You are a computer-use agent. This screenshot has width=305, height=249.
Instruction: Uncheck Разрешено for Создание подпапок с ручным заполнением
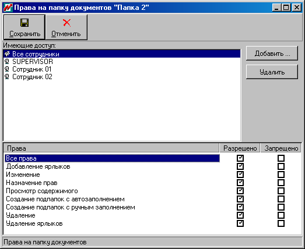point(240,207)
